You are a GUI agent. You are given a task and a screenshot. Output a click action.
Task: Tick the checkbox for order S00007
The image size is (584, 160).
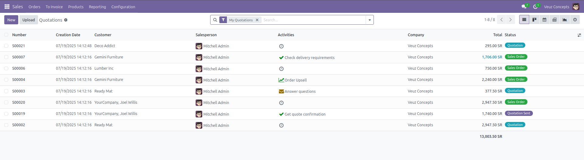pos(6,57)
